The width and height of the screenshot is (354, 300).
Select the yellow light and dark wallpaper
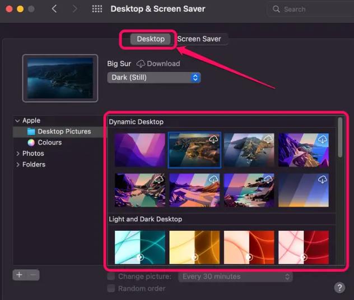pos(194,247)
